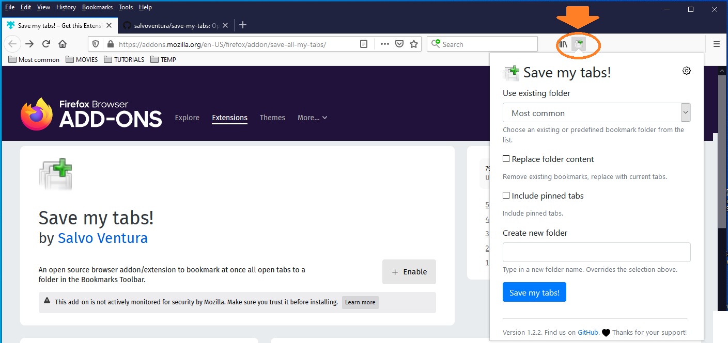The width and height of the screenshot is (728, 343).
Task: Expand the Use existing folder dropdown
Action: pos(597,113)
